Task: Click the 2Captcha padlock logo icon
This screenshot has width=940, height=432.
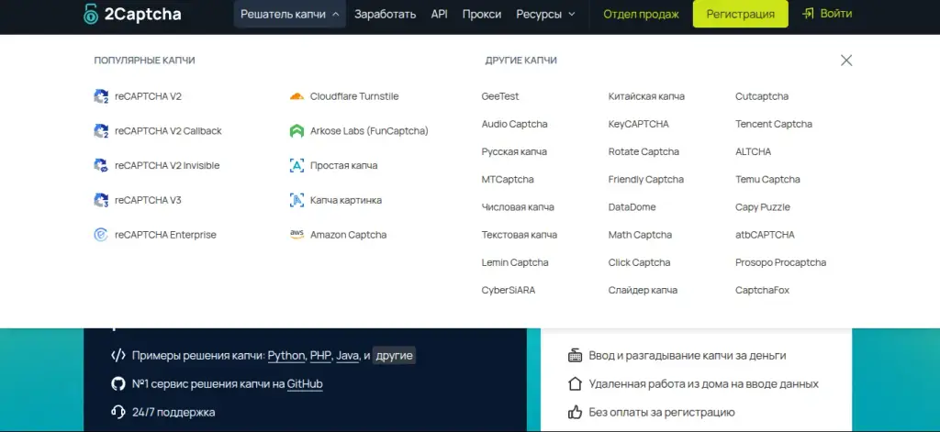Action: 91,14
